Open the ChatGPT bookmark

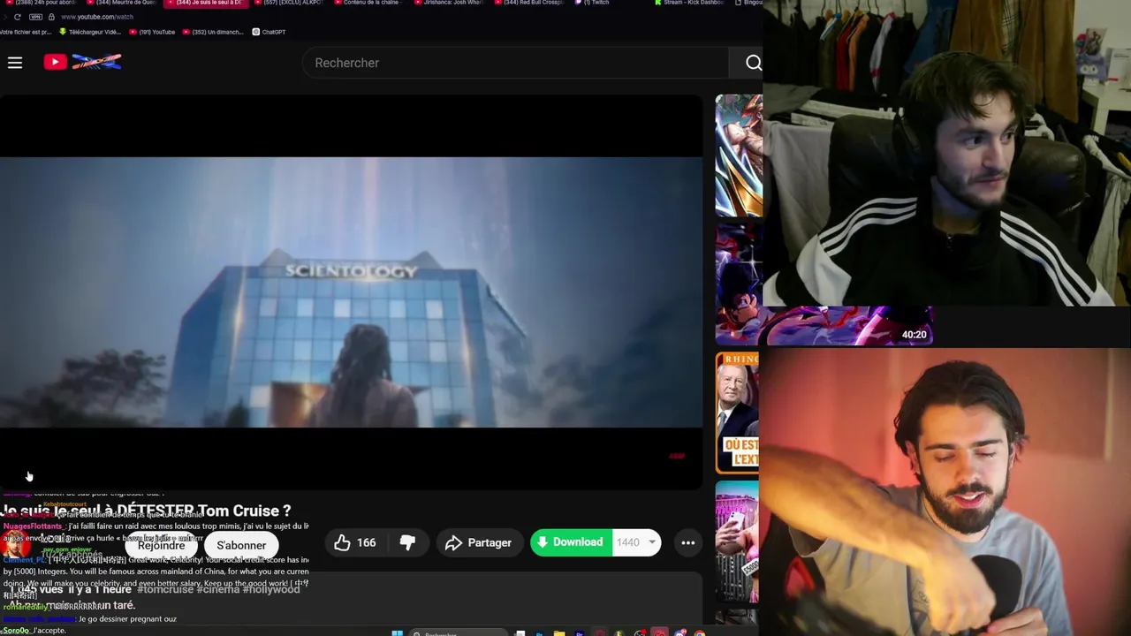click(x=269, y=32)
